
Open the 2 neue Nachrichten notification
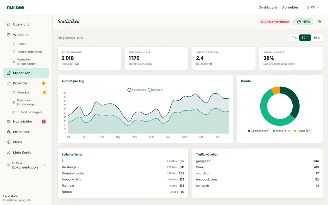275,22
